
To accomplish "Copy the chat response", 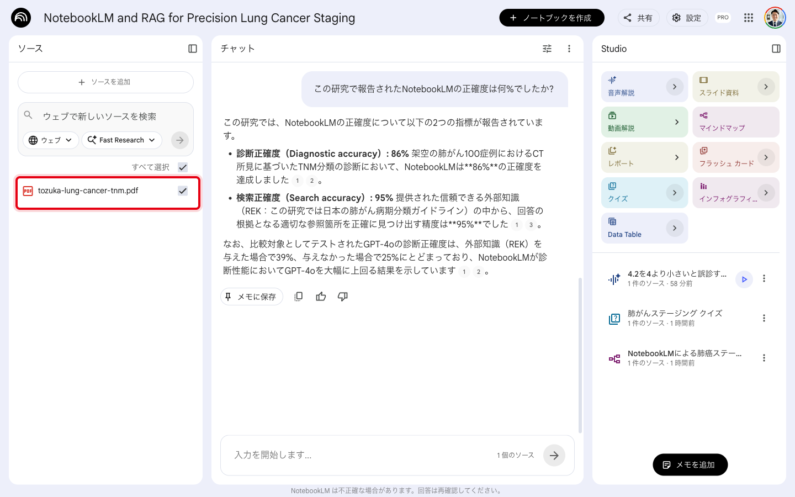I will coord(299,297).
